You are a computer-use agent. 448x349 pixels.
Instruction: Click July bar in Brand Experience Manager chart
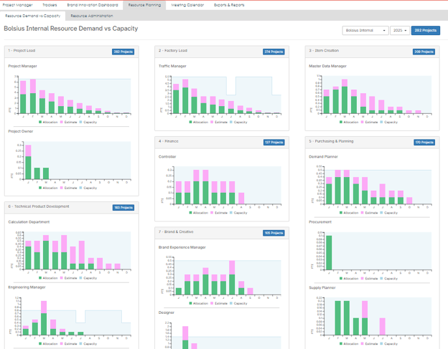pos(232,277)
